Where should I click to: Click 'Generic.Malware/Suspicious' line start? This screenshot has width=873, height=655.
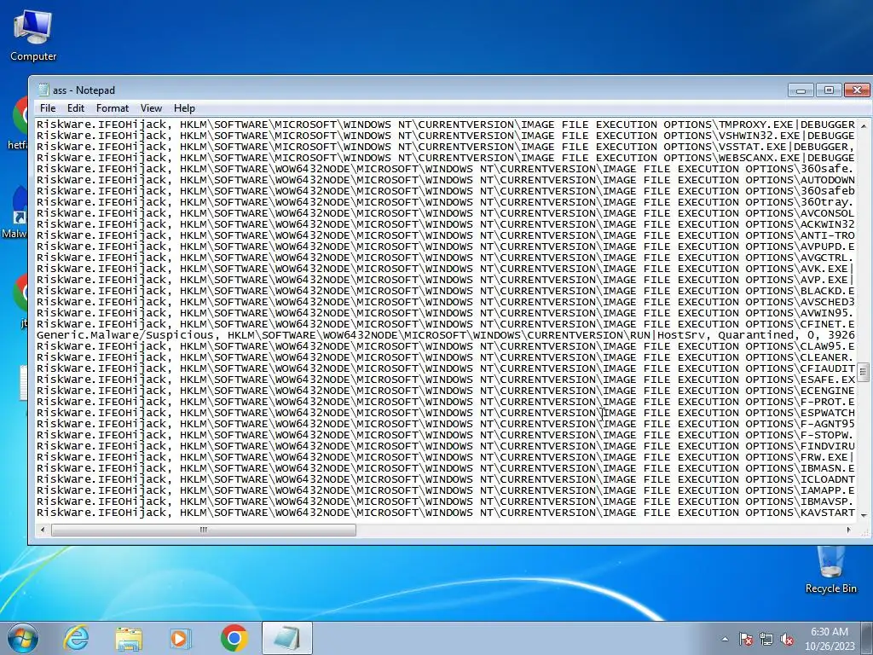124,335
